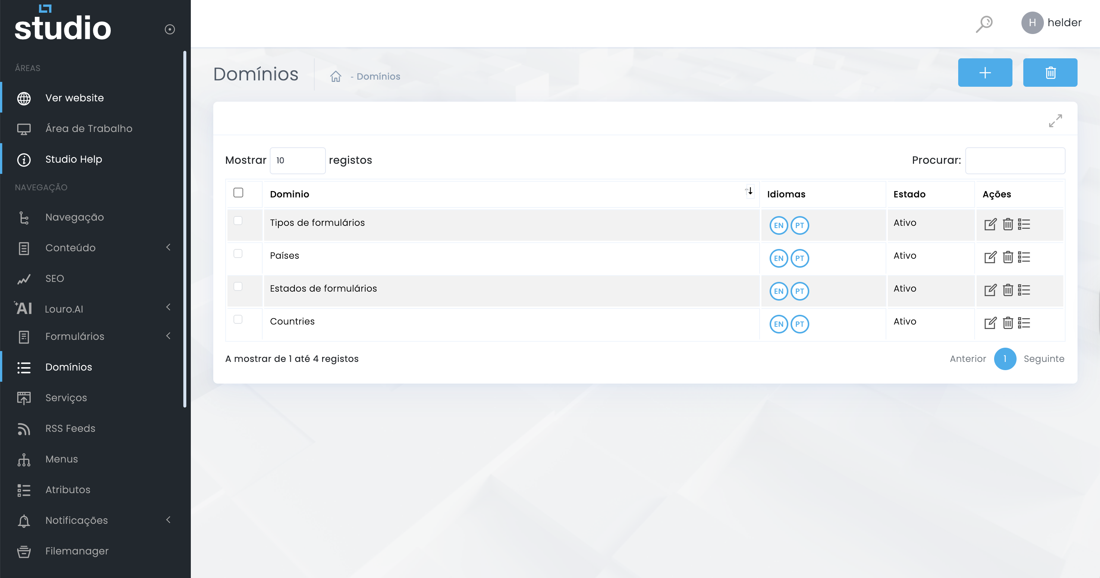
Task: Open the Filemanager
Action: point(77,551)
